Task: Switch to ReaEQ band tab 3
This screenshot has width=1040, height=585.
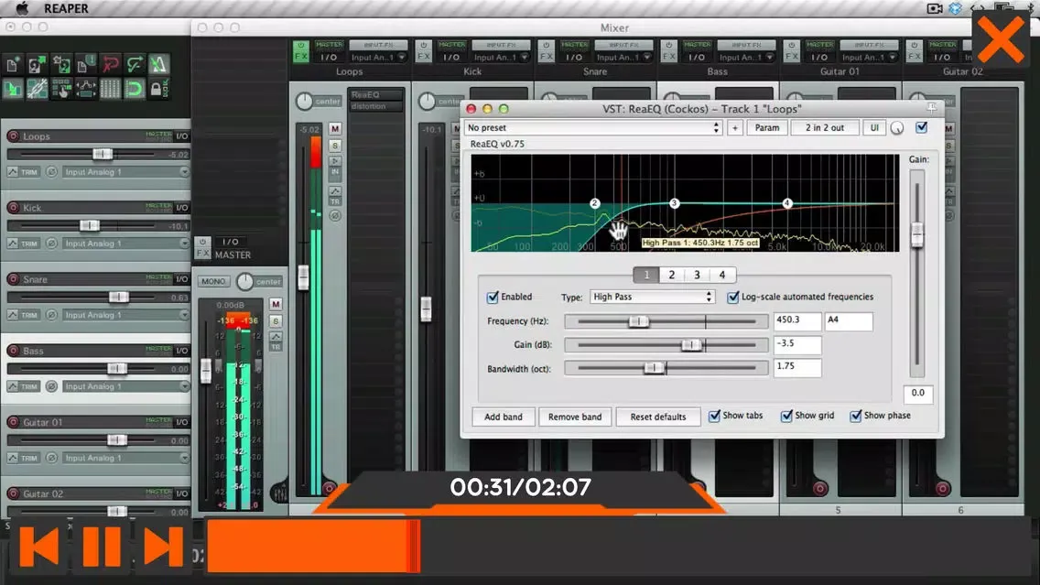Action: click(697, 275)
